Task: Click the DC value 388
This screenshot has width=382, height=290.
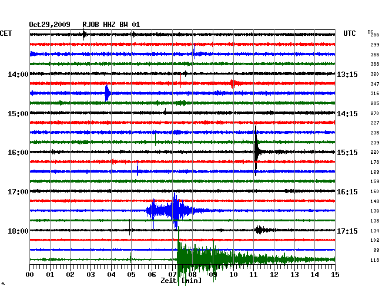Action: (x=375, y=64)
